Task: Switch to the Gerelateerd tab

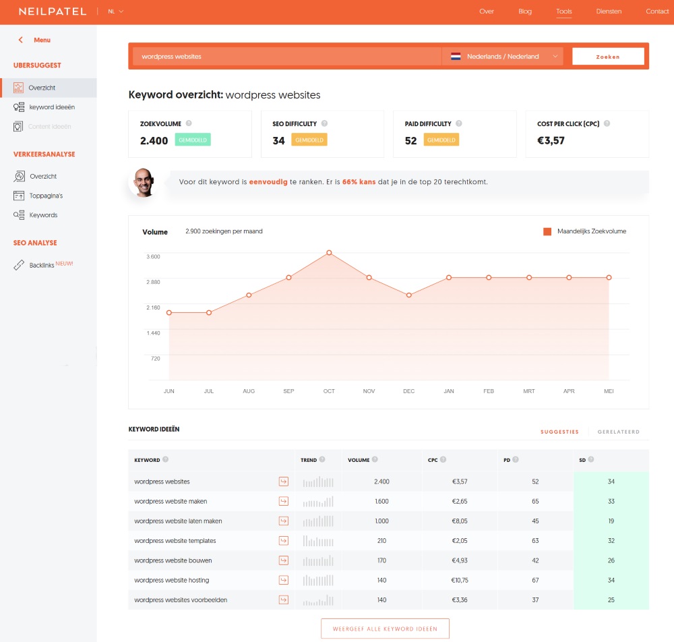Action: click(x=619, y=432)
